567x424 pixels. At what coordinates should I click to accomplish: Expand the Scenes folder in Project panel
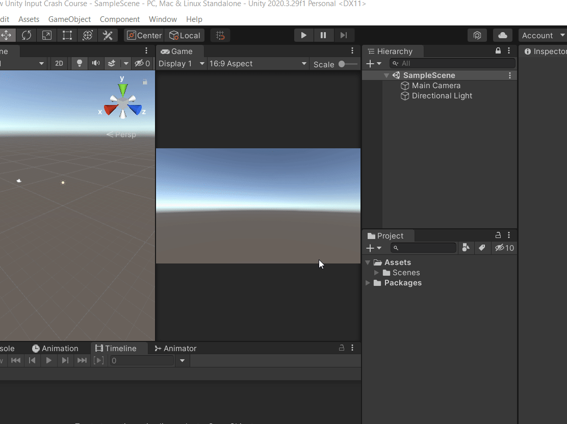click(x=377, y=273)
